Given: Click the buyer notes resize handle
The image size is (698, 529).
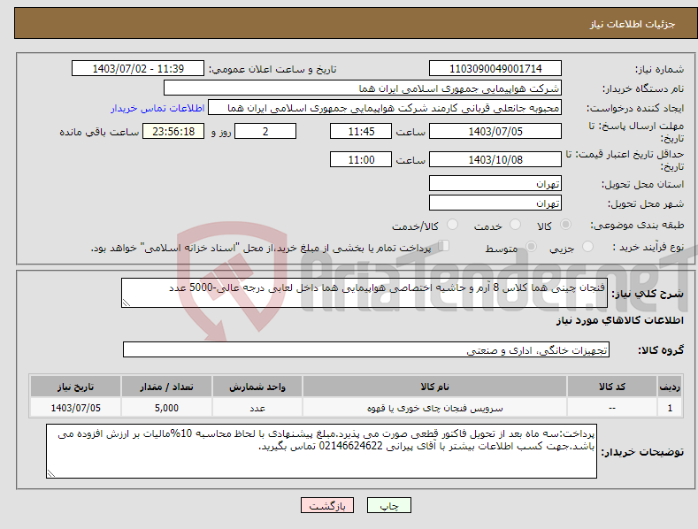Looking at the screenshot, I should [51, 473].
